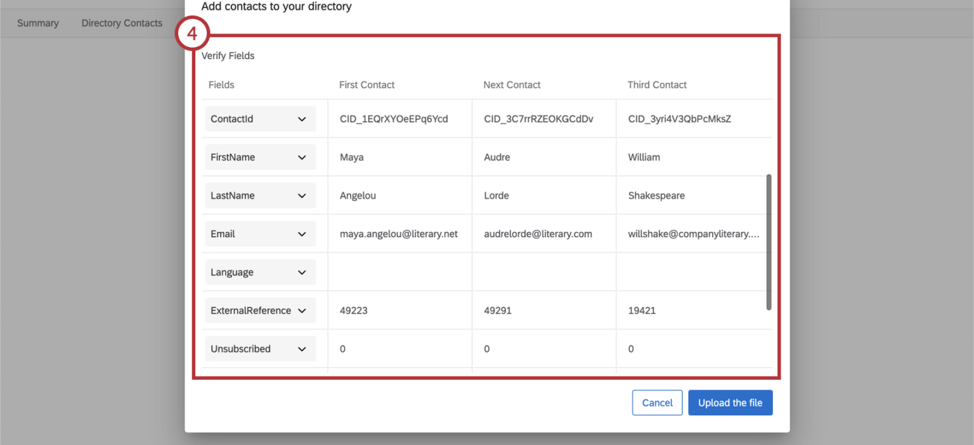This screenshot has width=974, height=445.
Task: Expand the ExternalReference mapping dropdown
Action: [x=260, y=310]
